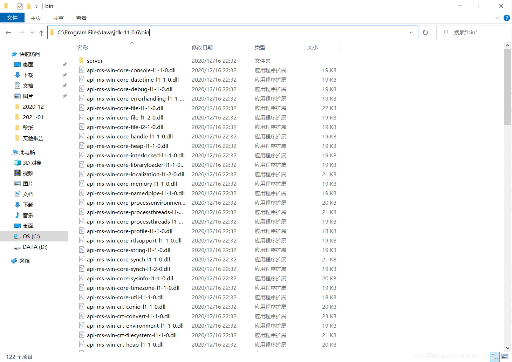Sort by the 大小 column header
Screen dimensions: 512x362
tap(313, 47)
